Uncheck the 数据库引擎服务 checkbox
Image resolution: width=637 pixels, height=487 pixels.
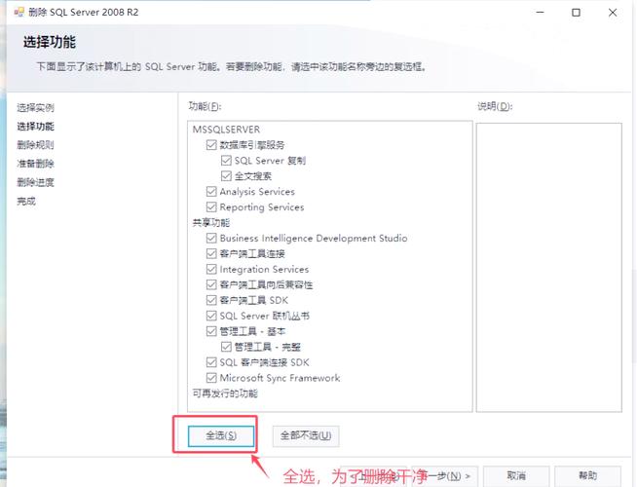(211, 145)
